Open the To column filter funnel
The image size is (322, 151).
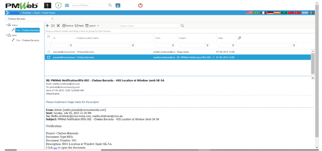pos(71,45)
